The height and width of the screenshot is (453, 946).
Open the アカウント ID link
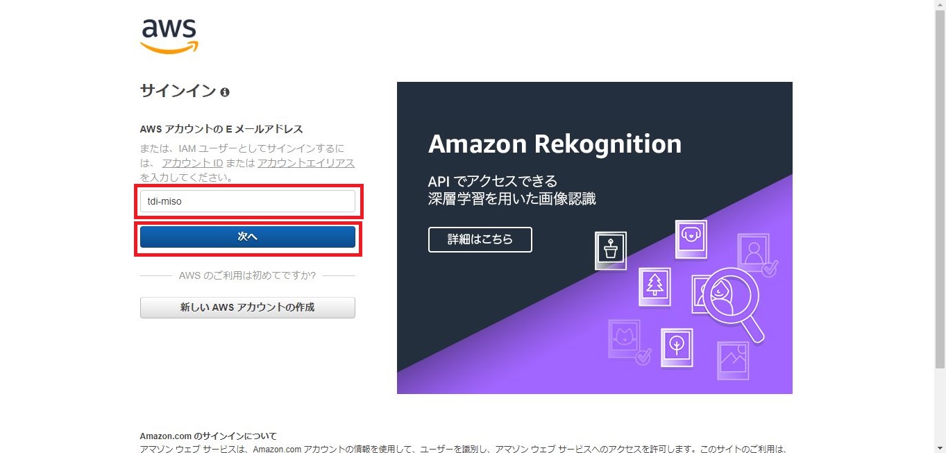[192, 164]
